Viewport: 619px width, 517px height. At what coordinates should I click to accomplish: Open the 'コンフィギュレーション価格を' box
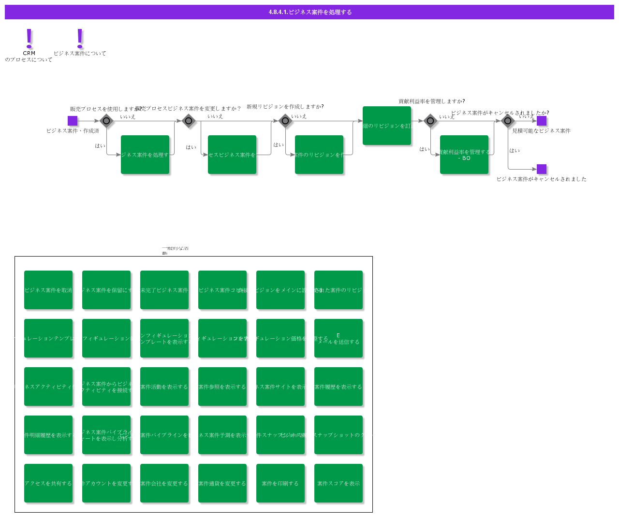tap(280, 338)
